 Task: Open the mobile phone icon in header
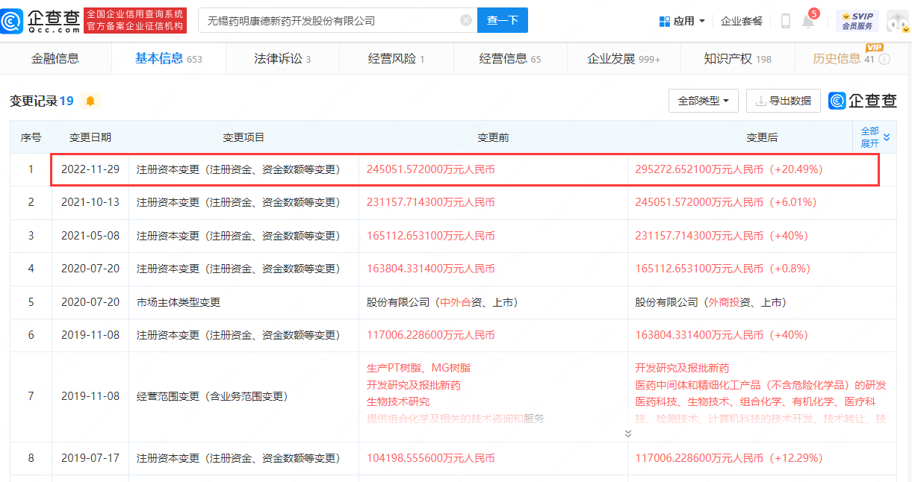pyautogui.click(x=785, y=21)
